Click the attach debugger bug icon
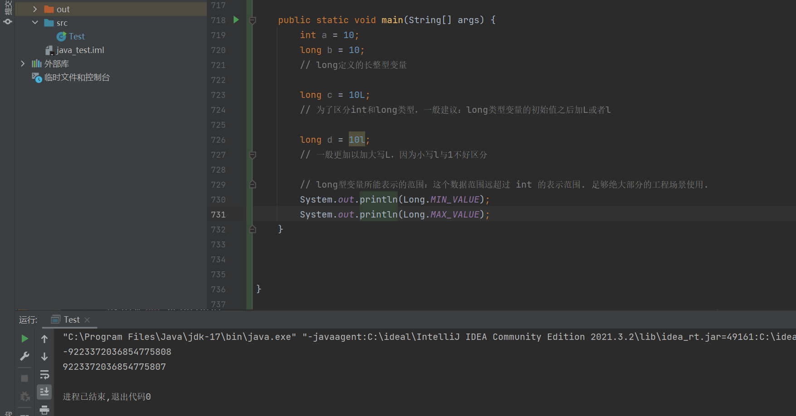Viewport: 796px width, 416px height. [24, 397]
